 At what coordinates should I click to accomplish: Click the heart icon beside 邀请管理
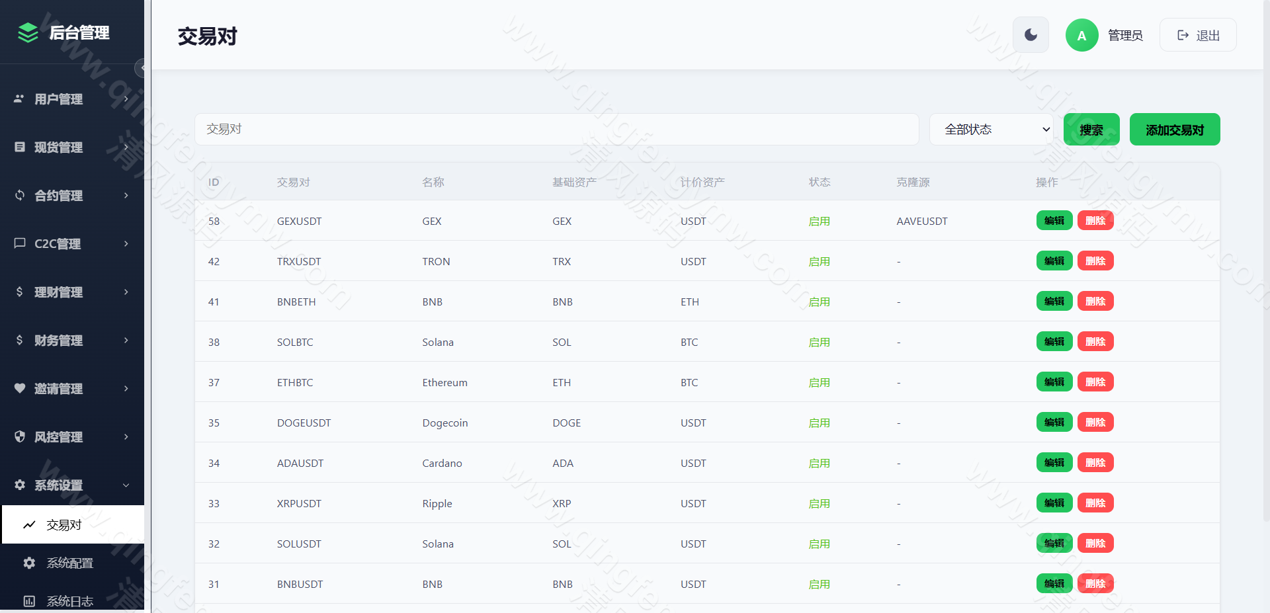tap(20, 388)
